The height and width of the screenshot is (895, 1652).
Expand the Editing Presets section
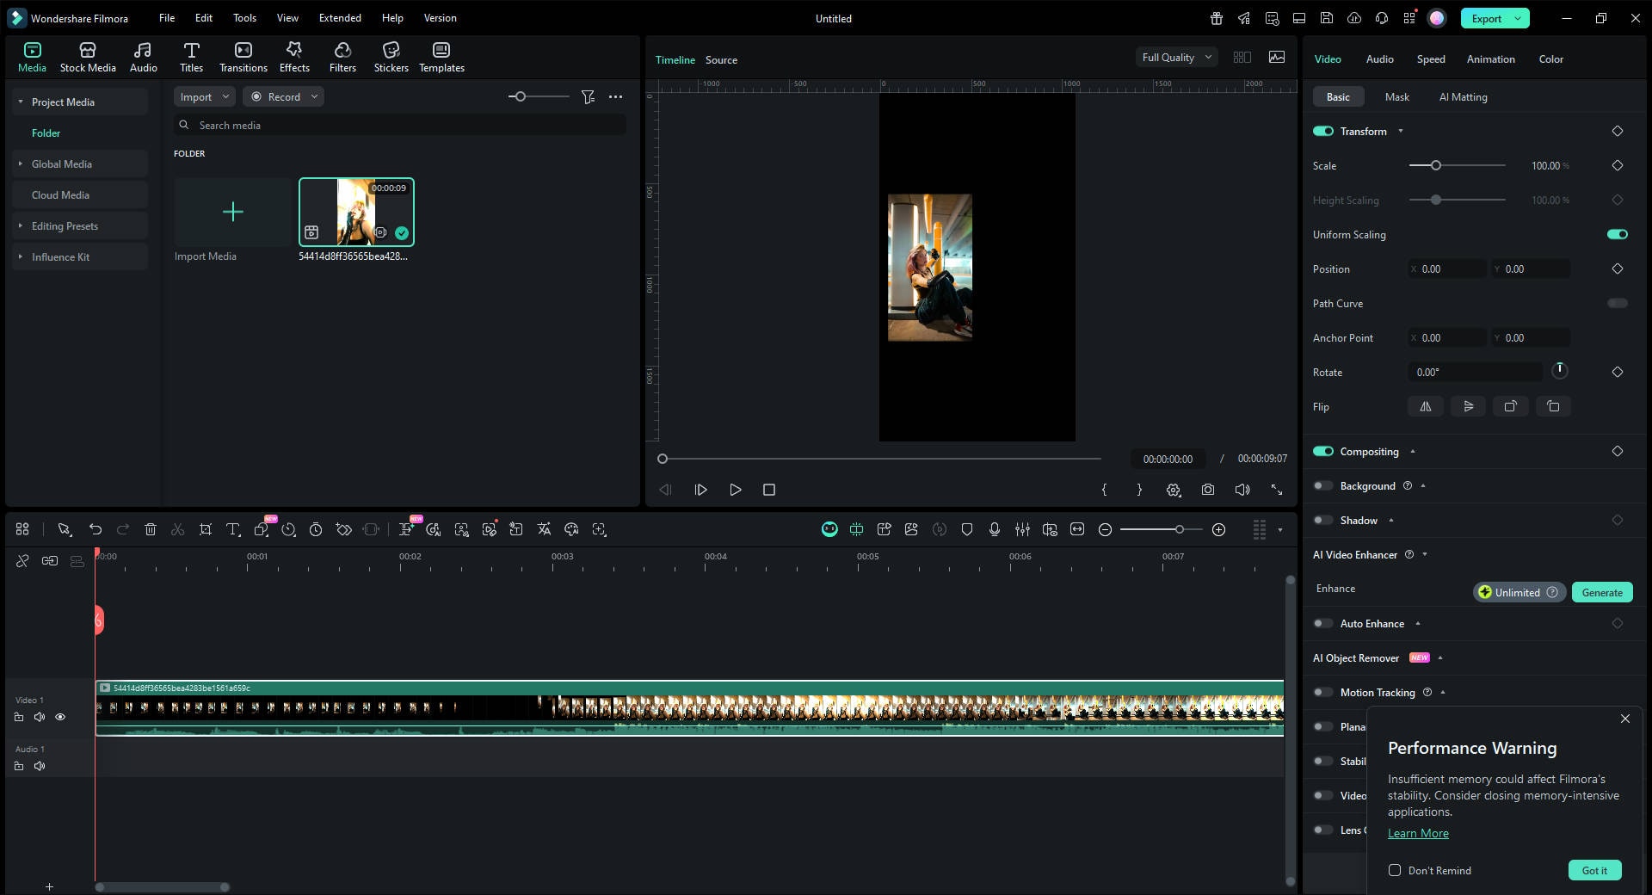click(x=20, y=225)
